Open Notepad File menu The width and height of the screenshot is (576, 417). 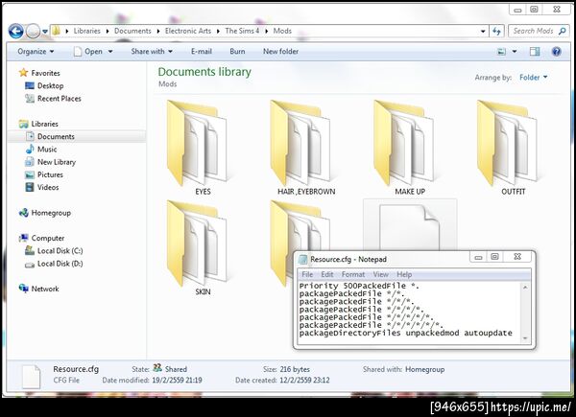coord(307,274)
